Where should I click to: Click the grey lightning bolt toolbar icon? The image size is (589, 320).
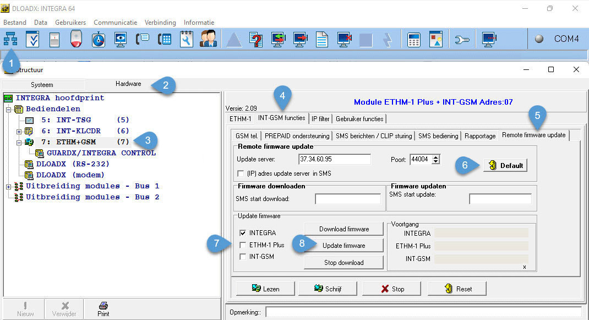click(x=388, y=39)
